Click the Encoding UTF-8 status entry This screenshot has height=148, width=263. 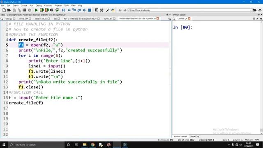pos(206,140)
